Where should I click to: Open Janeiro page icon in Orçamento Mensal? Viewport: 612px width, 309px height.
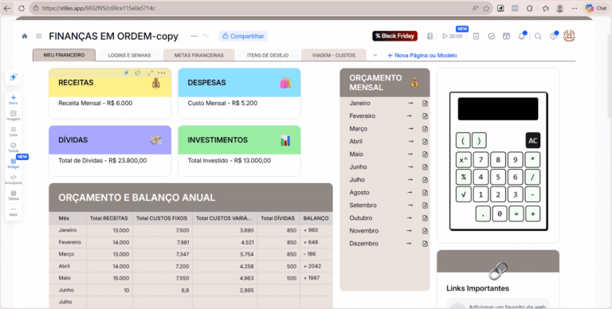tap(425, 104)
